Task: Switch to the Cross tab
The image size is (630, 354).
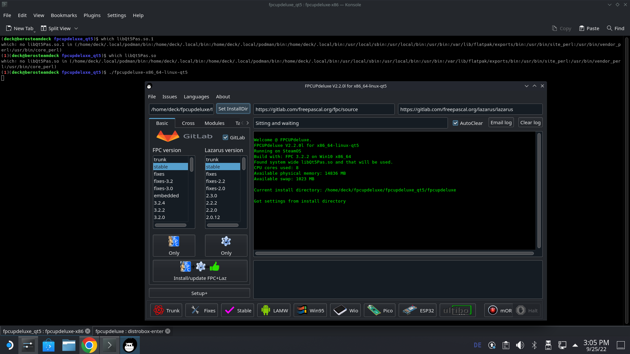Action: pos(188,123)
